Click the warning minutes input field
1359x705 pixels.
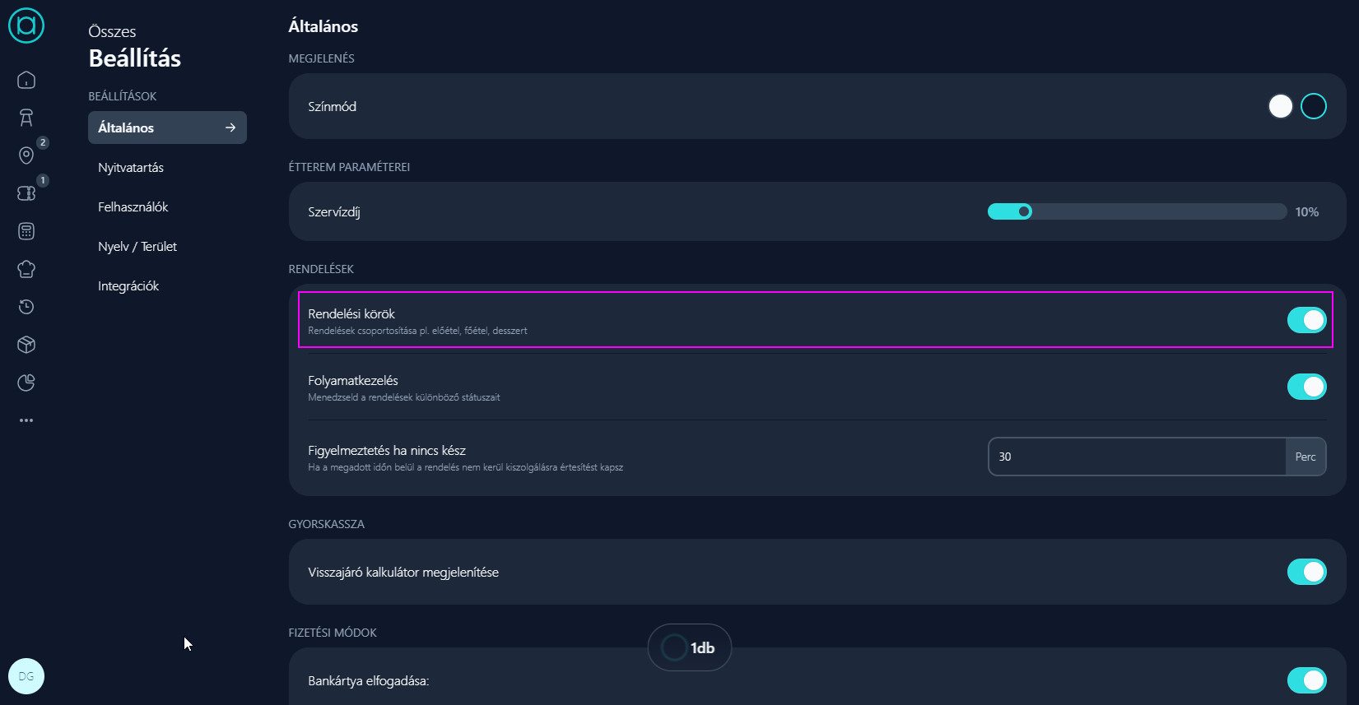1136,457
